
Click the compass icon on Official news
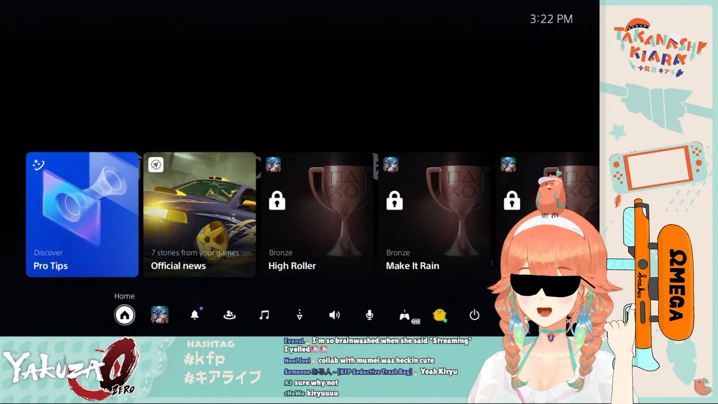tap(156, 164)
